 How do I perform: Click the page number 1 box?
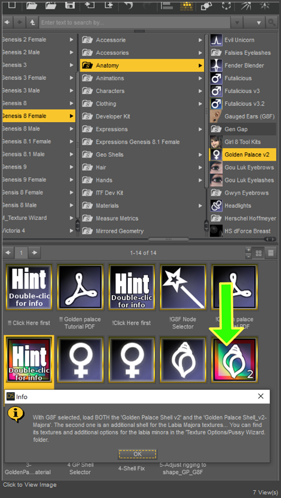coord(22,253)
